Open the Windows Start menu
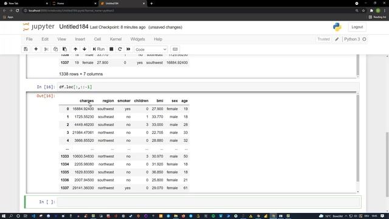The width and height of the screenshot is (389, 219). [x=4, y=216]
